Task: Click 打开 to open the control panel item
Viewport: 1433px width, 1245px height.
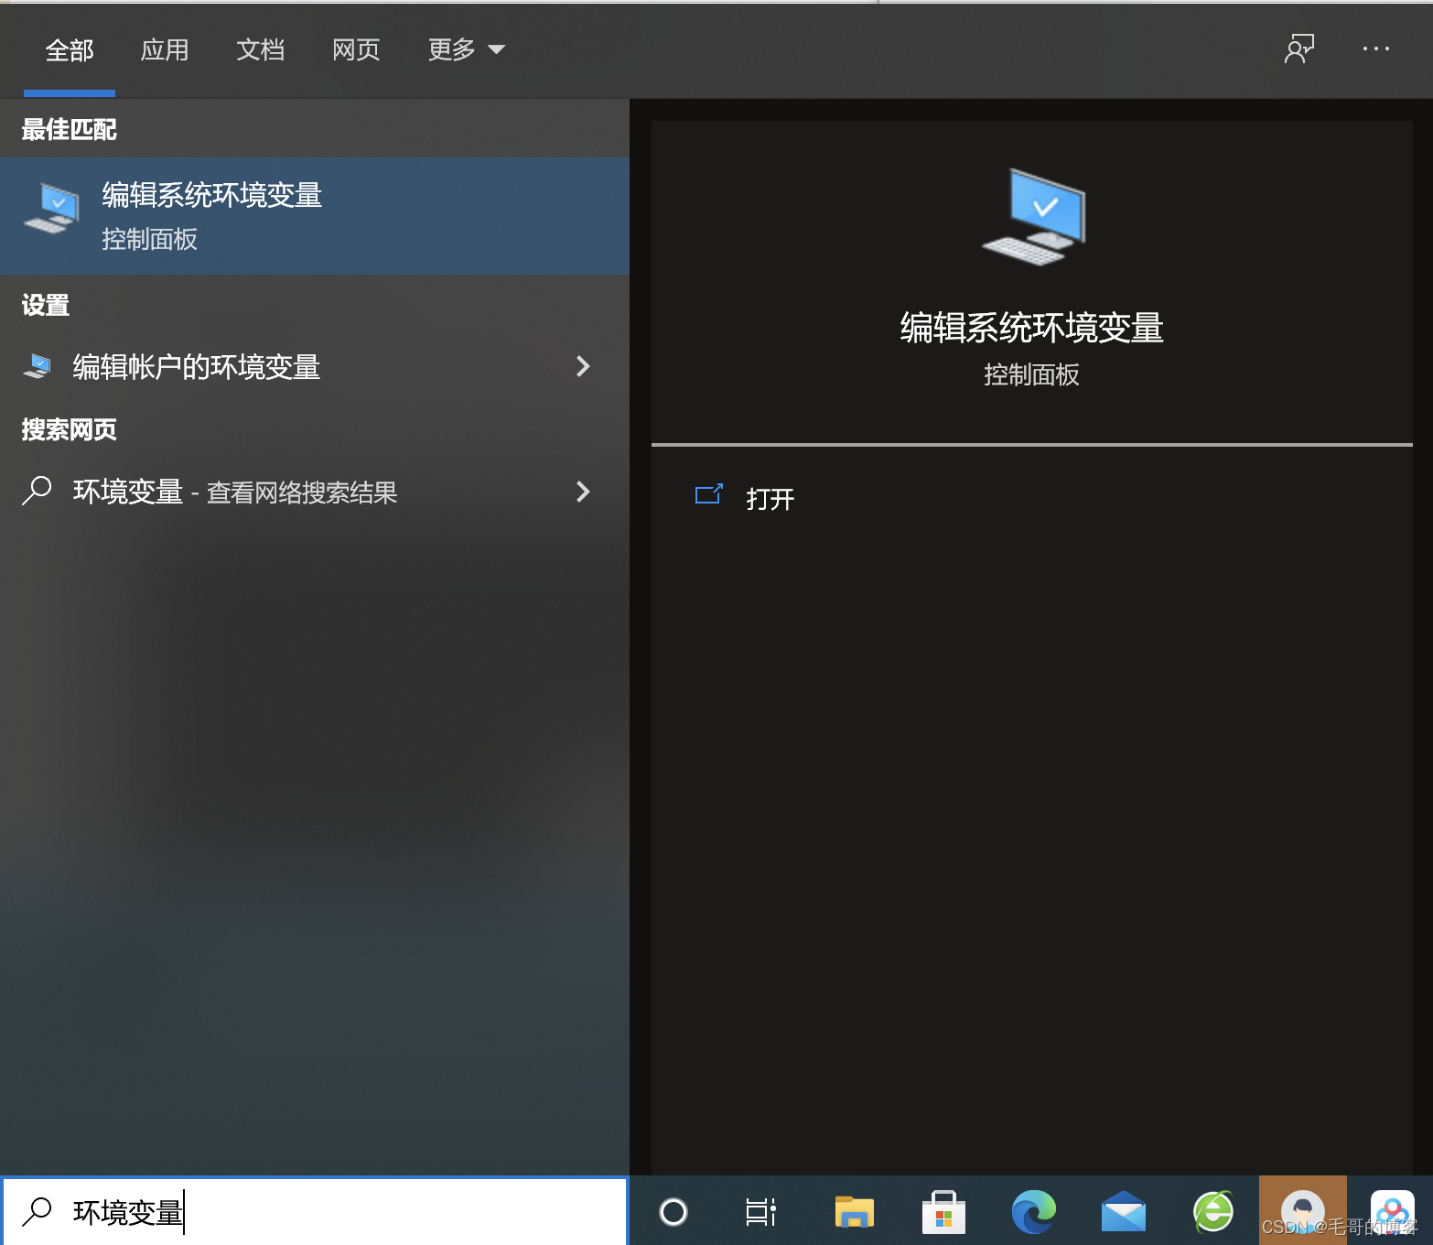Action: coord(770,499)
